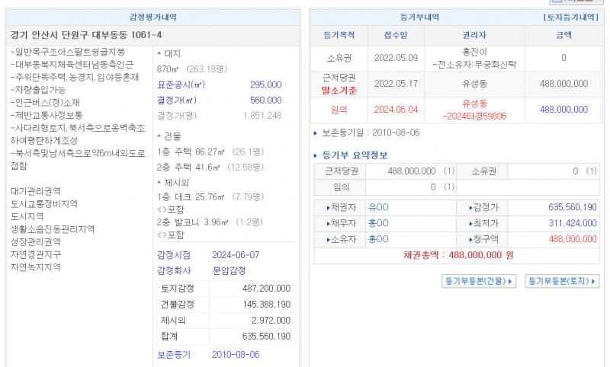Viewport: 610px width, 367px height.
Task: Click the 표준공시(㎡) label link
Action: click(x=181, y=85)
